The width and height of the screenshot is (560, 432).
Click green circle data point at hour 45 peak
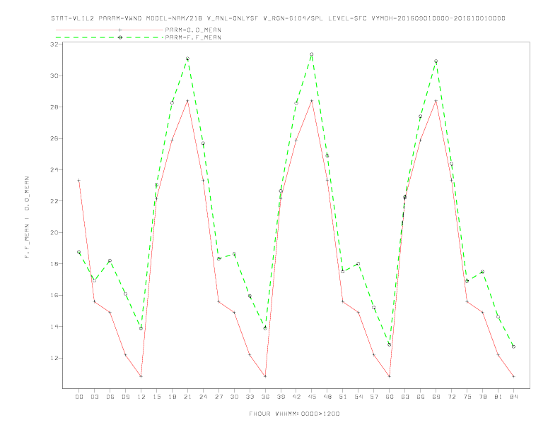311,54
